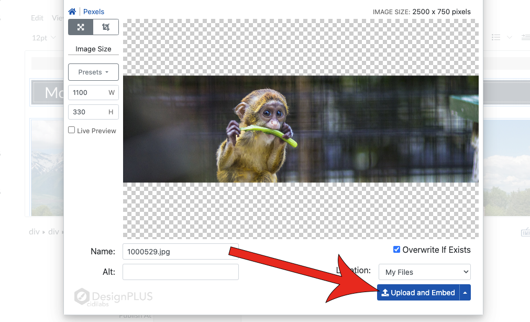Click the home icon in the breadcrumb
This screenshot has height=322, width=530.
(x=72, y=11)
